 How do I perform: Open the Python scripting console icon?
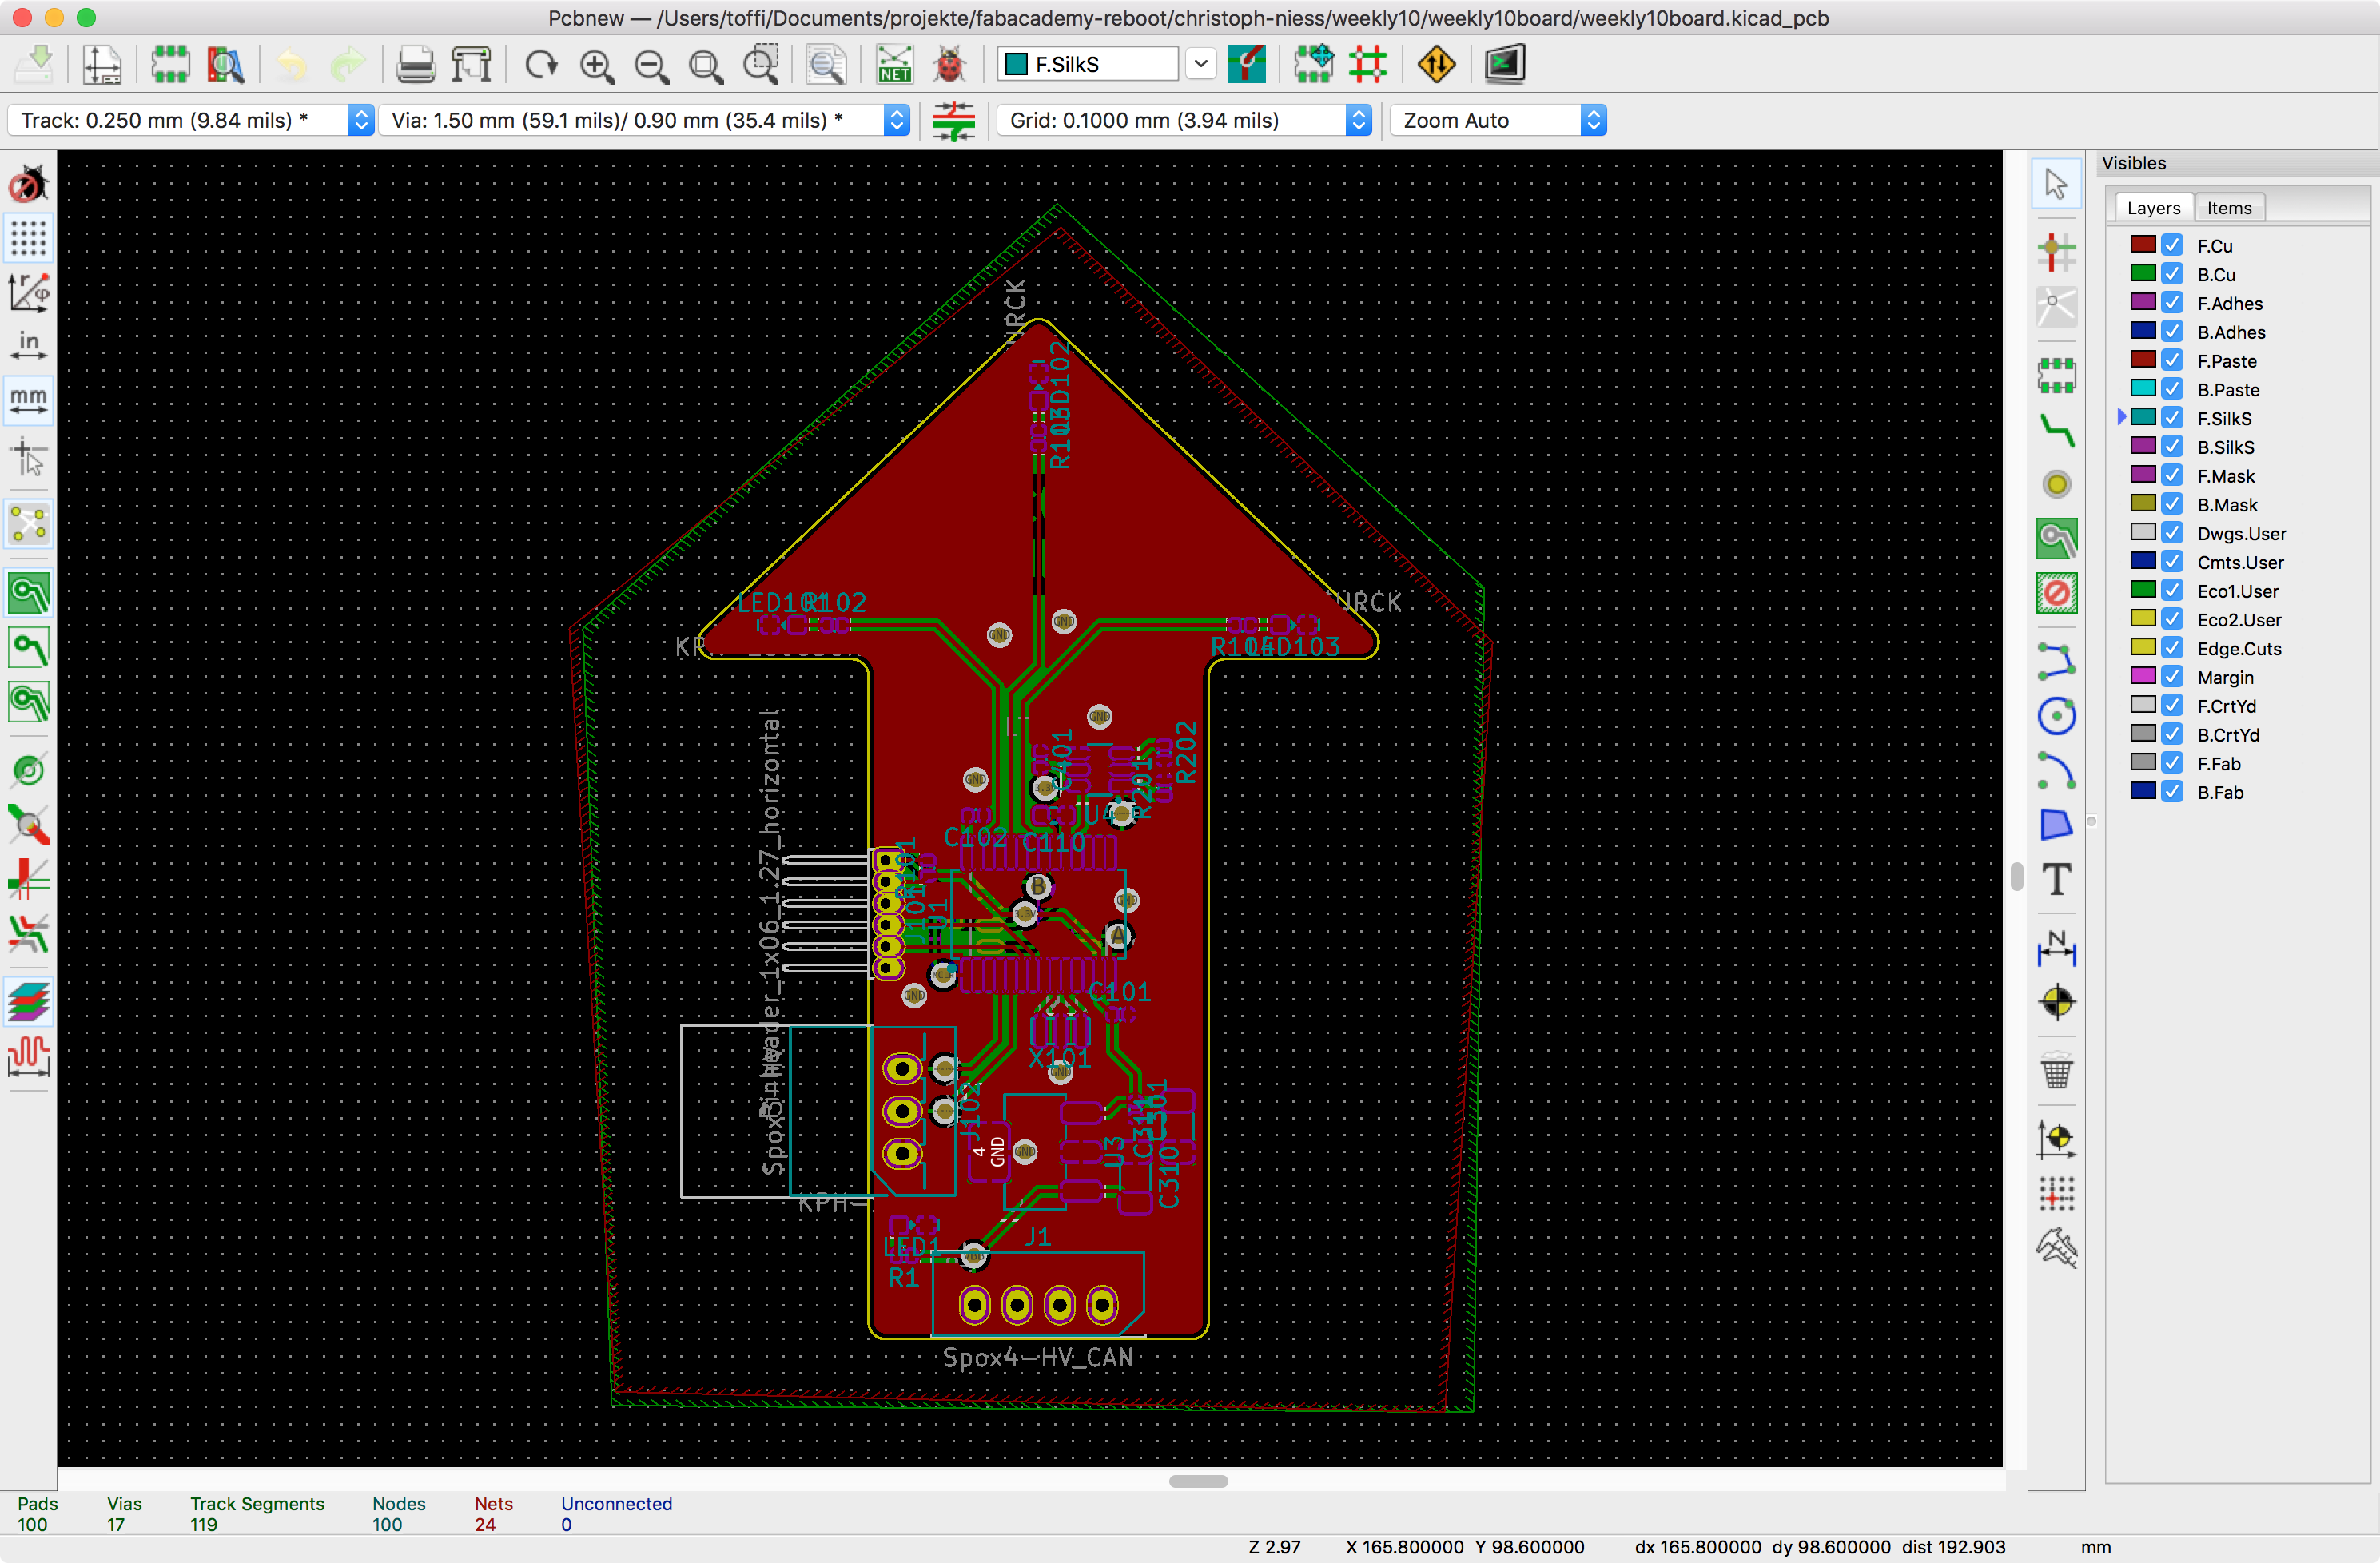click(1504, 65)
